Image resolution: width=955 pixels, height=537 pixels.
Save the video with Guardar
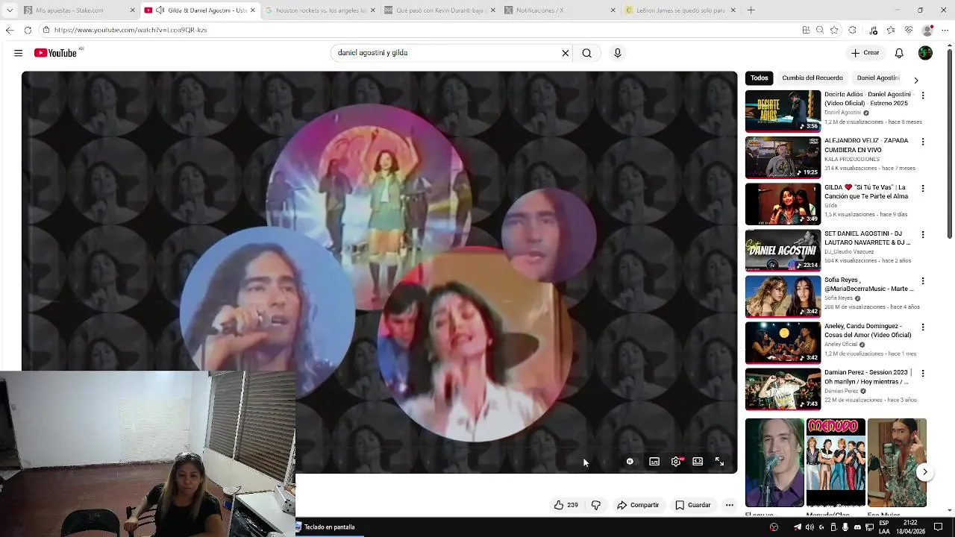(x=693, y=505)
